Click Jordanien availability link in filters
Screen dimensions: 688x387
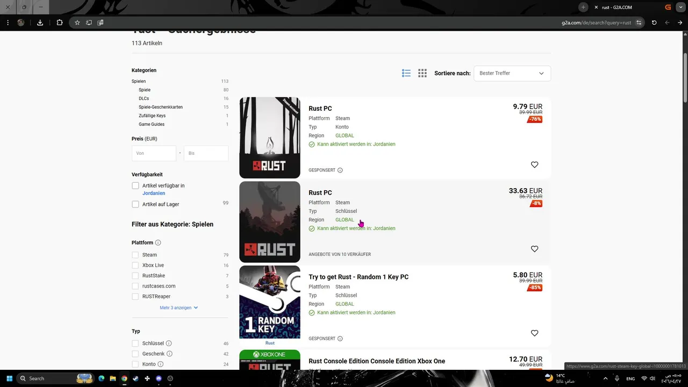(154, 193)
